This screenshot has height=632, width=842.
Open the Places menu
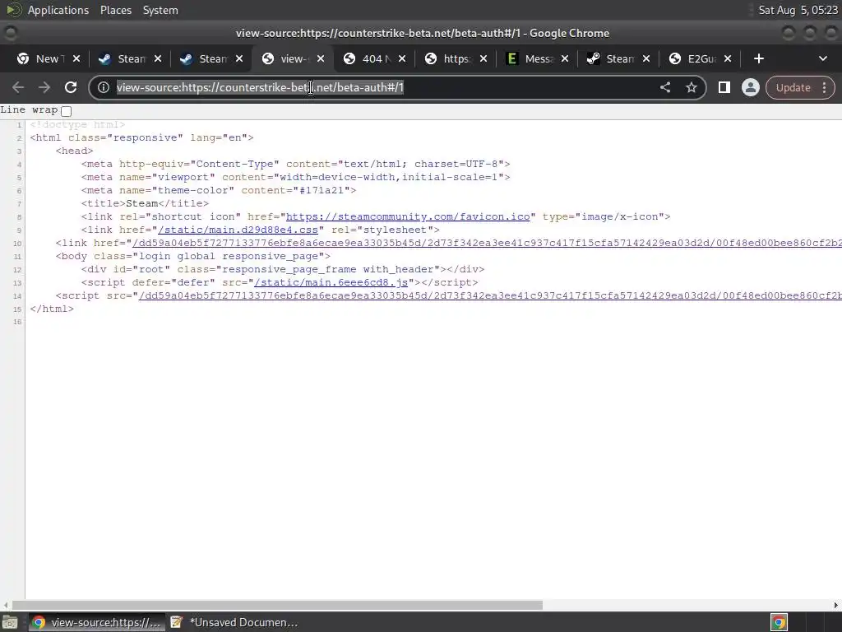116,10
